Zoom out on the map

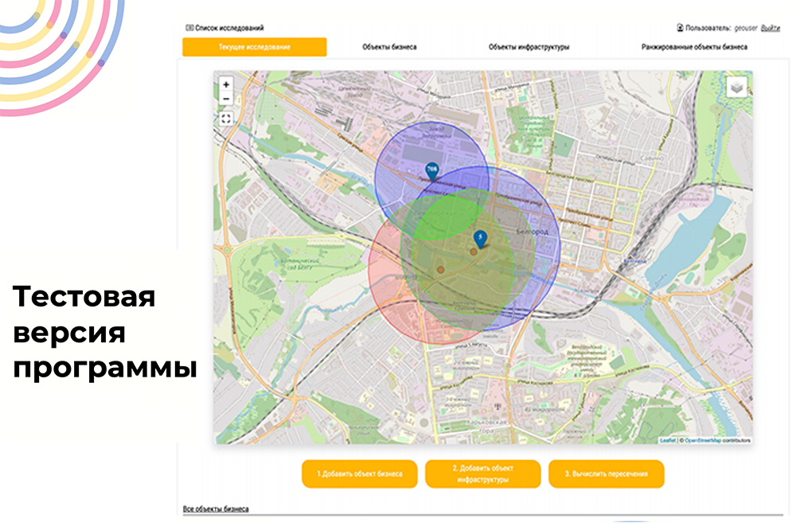coord(226,98)
